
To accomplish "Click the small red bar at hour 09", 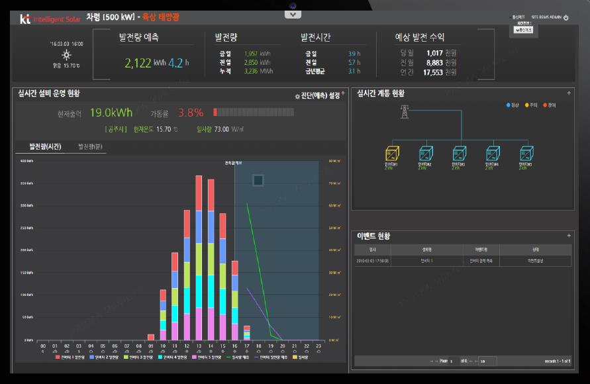I will (x=151, y=337).
